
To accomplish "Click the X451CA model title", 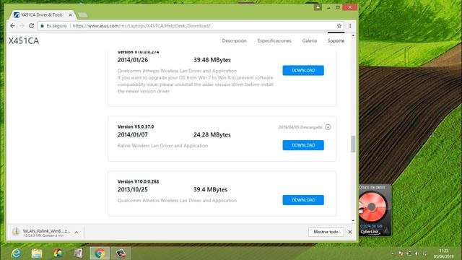I will (x=24, y=41).
